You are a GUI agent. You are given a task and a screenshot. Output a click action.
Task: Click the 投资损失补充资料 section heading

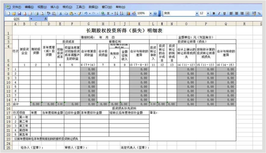[124, 108]
